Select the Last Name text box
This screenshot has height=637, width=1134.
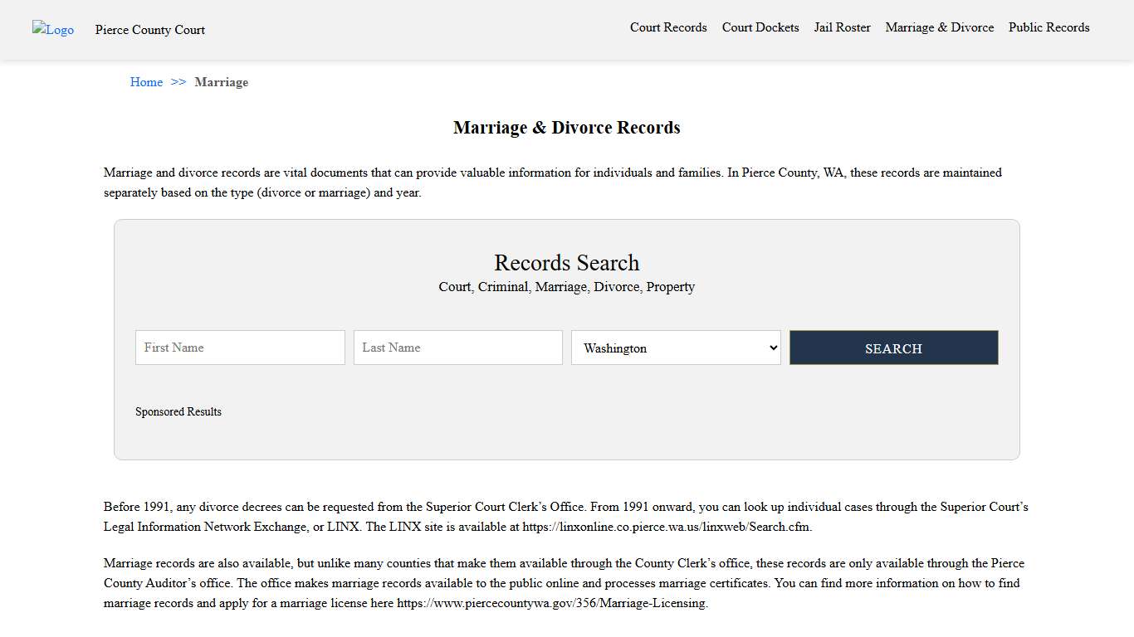457,348
